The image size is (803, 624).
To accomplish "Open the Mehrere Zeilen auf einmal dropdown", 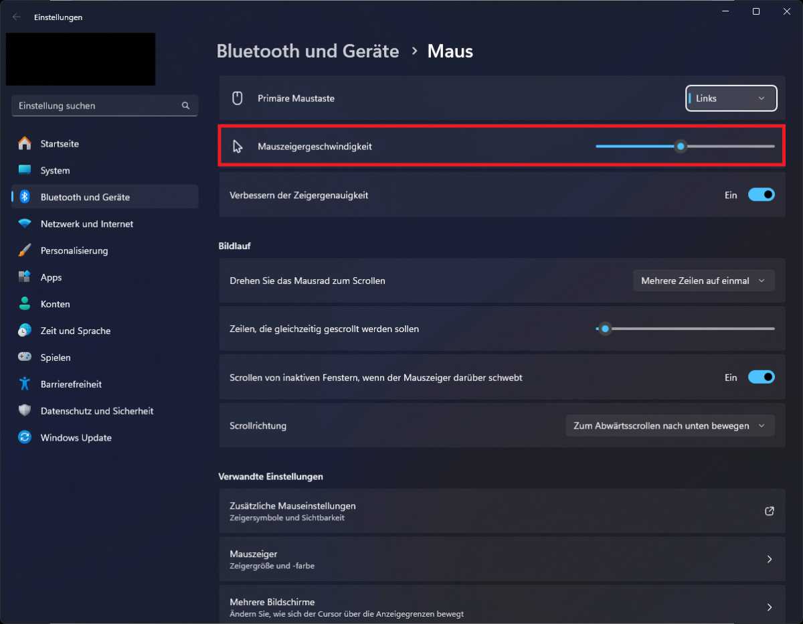I will coord(703,281).
